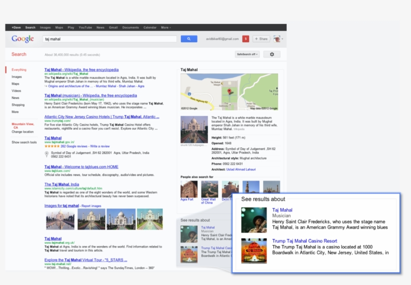The width and height of the screenshot is (411, 285).
Task: Click Show search tools
Action: pyautogui.click(x=24, y=142)
